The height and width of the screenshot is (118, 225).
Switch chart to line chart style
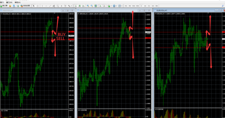[83, 6]
